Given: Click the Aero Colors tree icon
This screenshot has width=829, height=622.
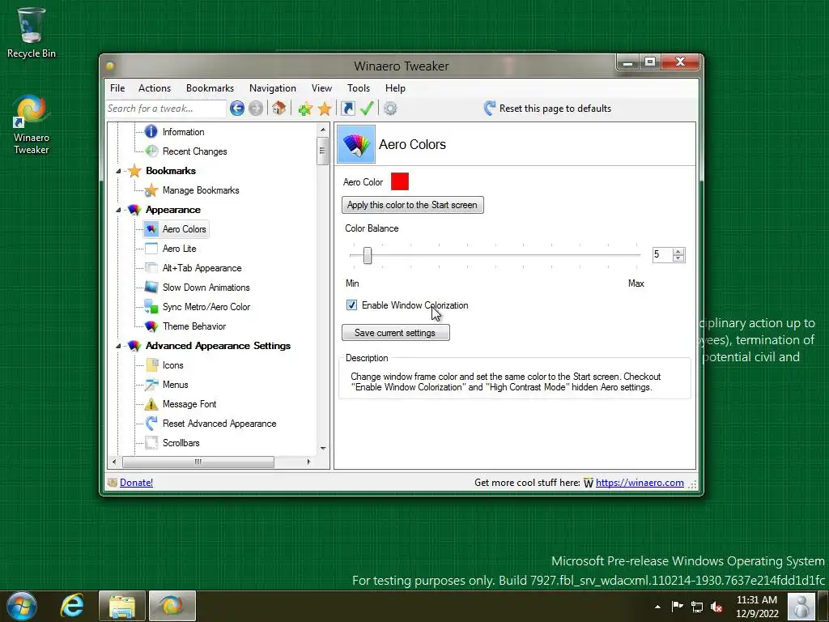Looking at the screenshot, I should point(151,229).
